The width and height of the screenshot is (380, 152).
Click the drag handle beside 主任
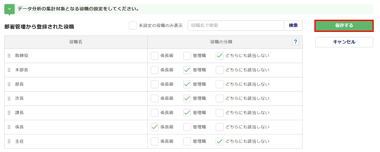click(x=9, y=141)
